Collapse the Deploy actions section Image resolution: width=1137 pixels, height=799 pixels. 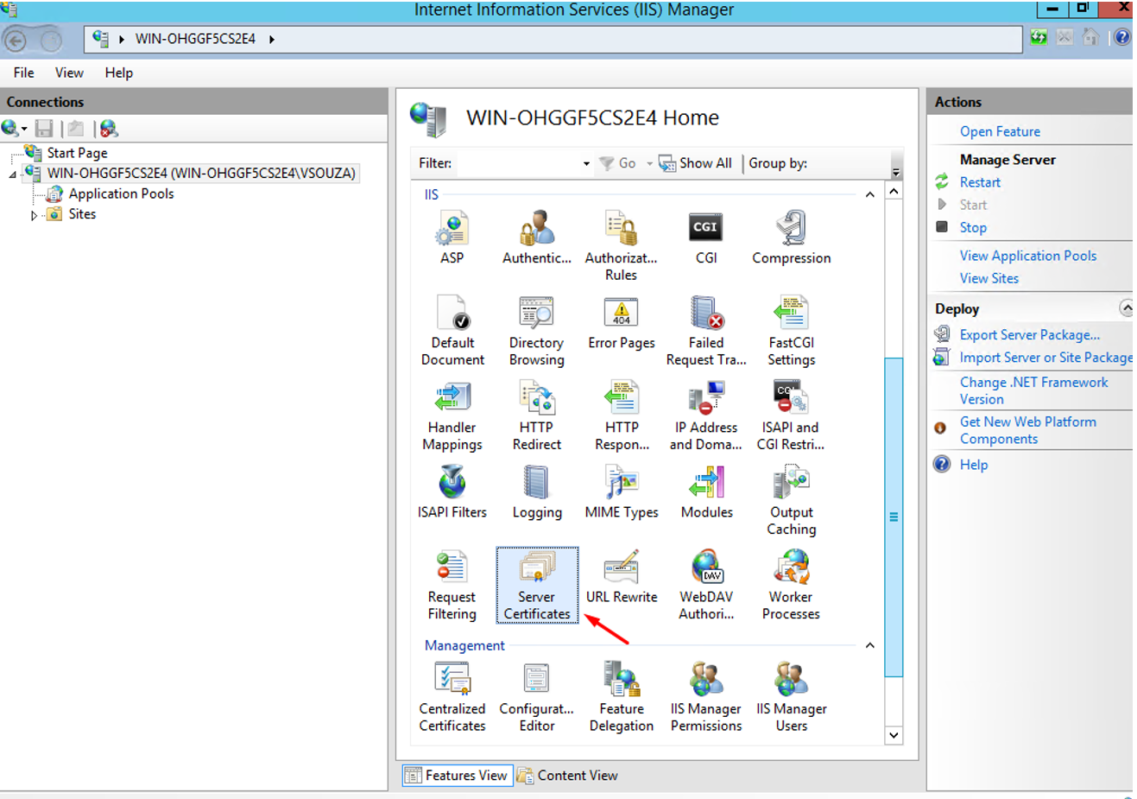click(1126, 308)
